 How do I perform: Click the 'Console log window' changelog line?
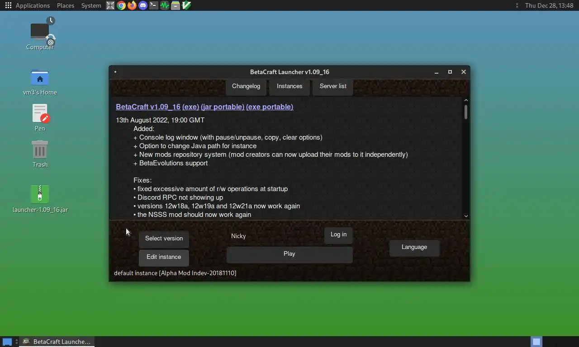(228, 137)
